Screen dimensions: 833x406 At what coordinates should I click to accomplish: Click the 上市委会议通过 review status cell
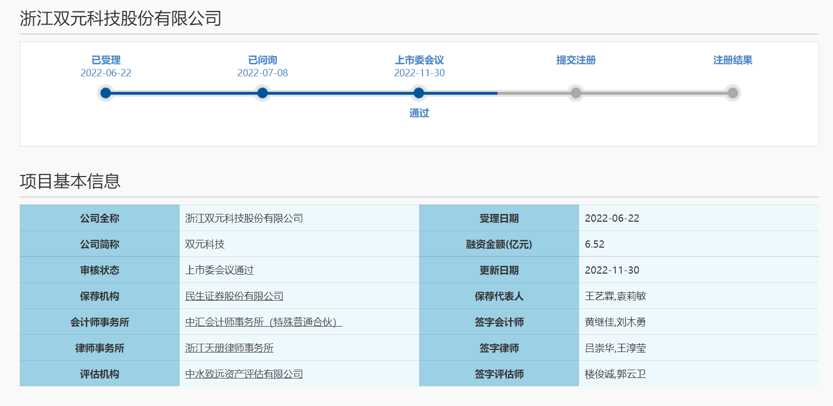(219, 270)
